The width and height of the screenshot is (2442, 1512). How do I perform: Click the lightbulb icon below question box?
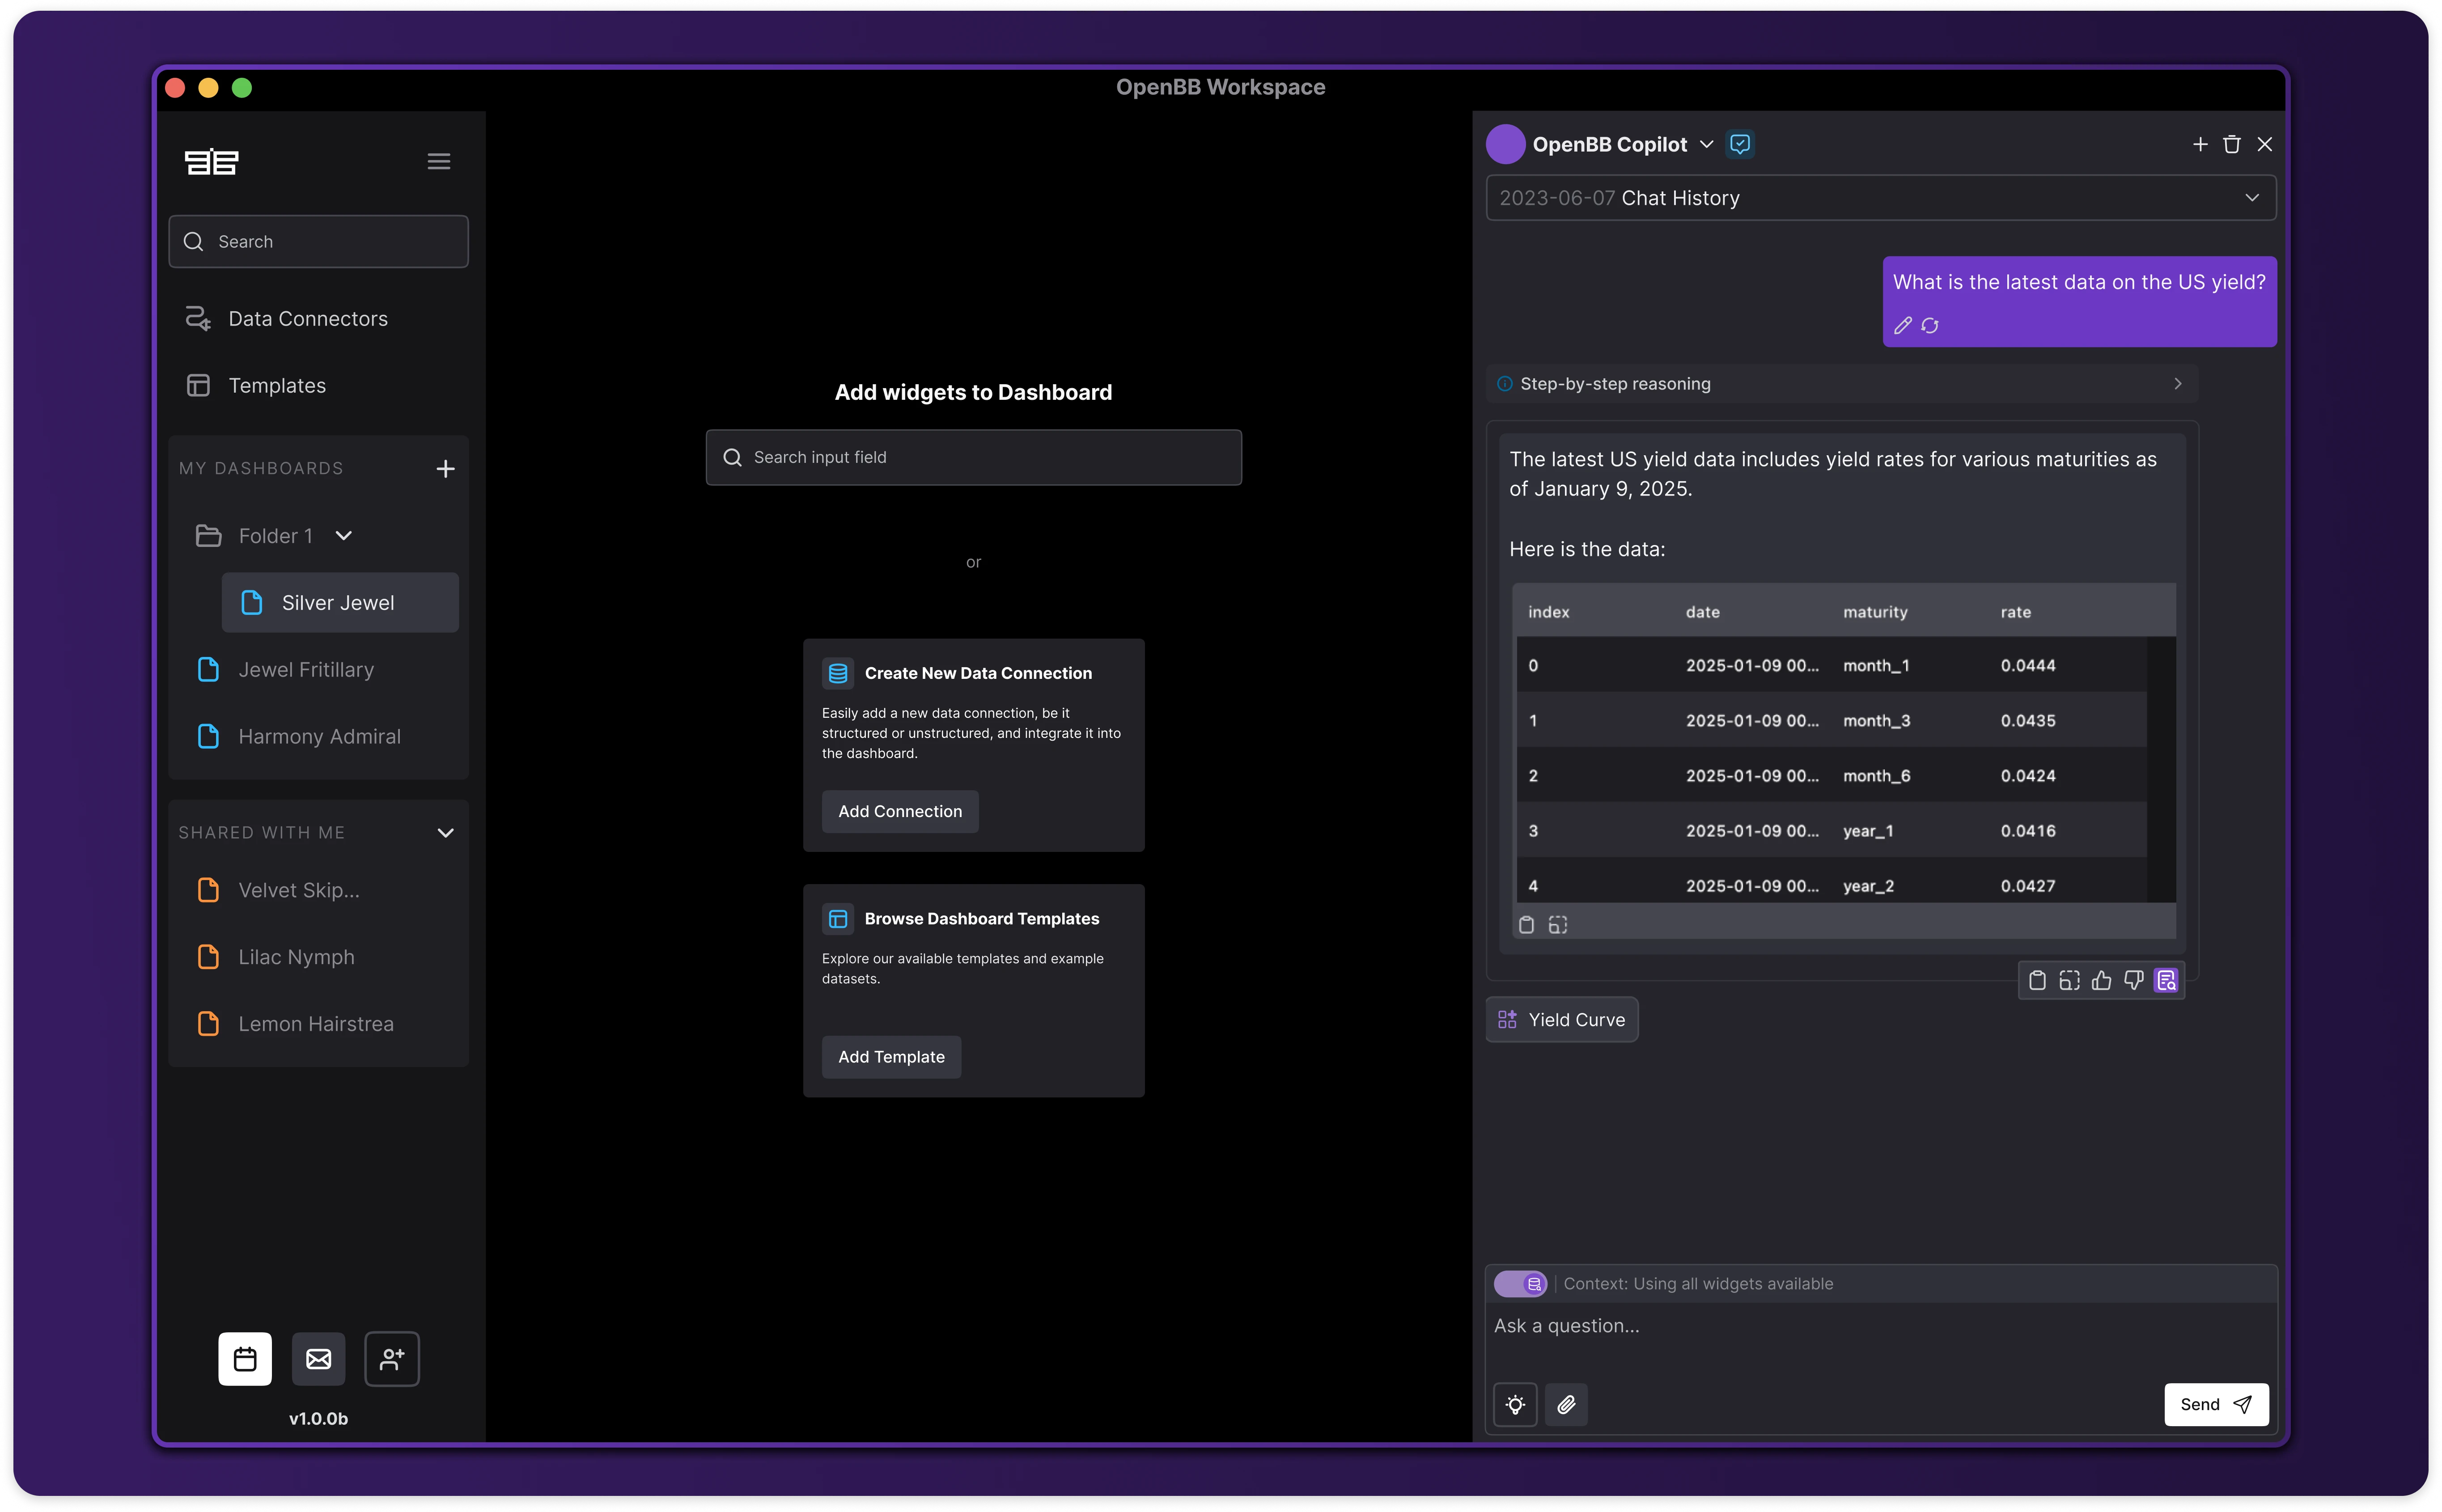pyautogui.click(x=1515, y=1404)
